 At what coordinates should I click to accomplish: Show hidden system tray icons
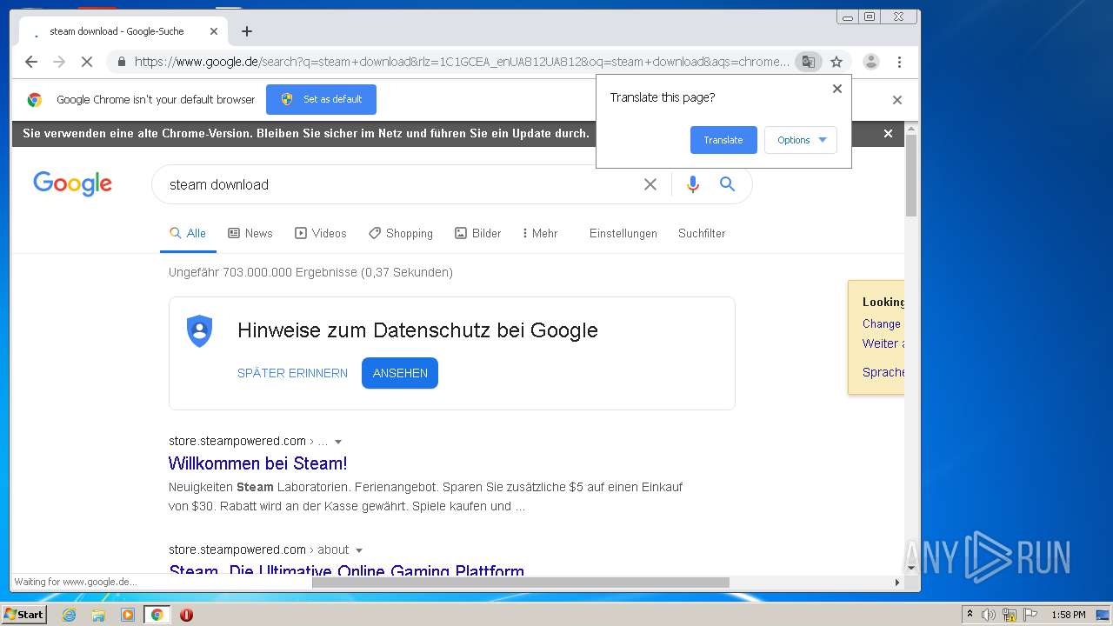pos(970,615)
